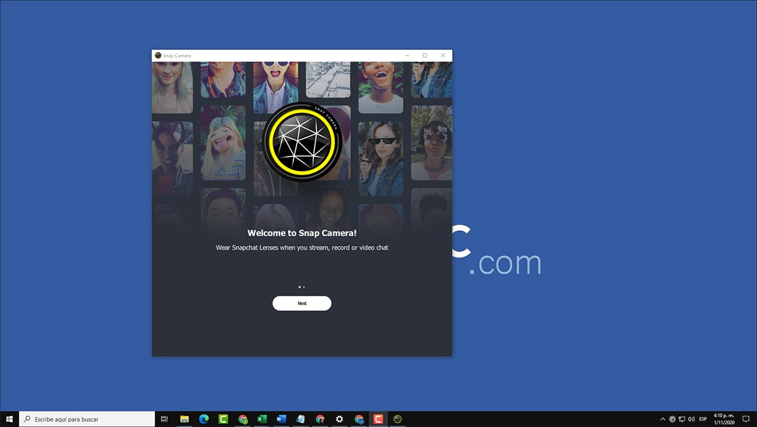Expand hidden system tray icons
Screen dimensions: 757x427
pos(662,419)
